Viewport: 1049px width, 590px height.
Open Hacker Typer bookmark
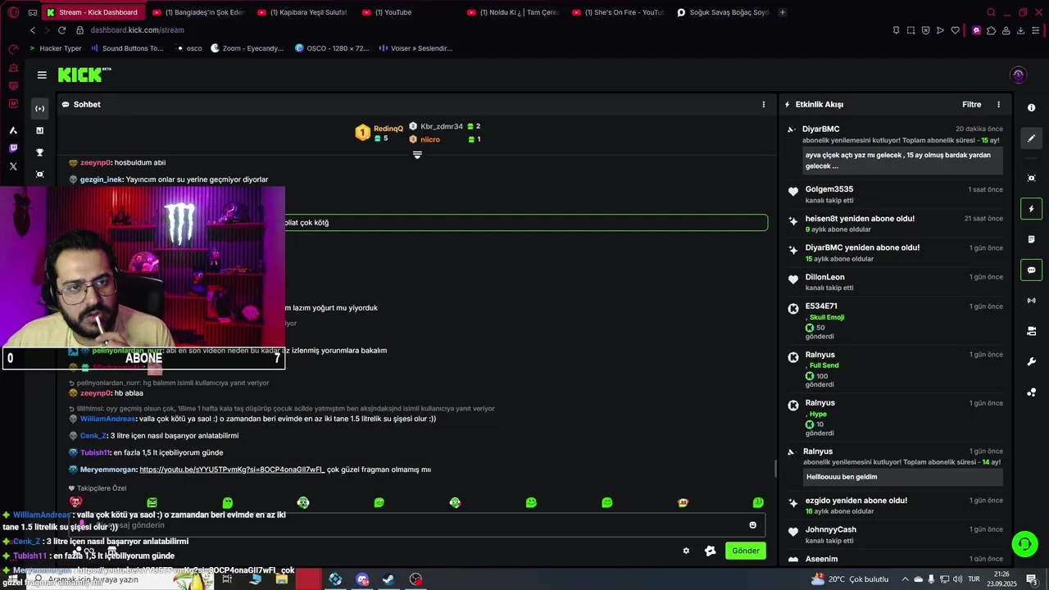(55, 48)
